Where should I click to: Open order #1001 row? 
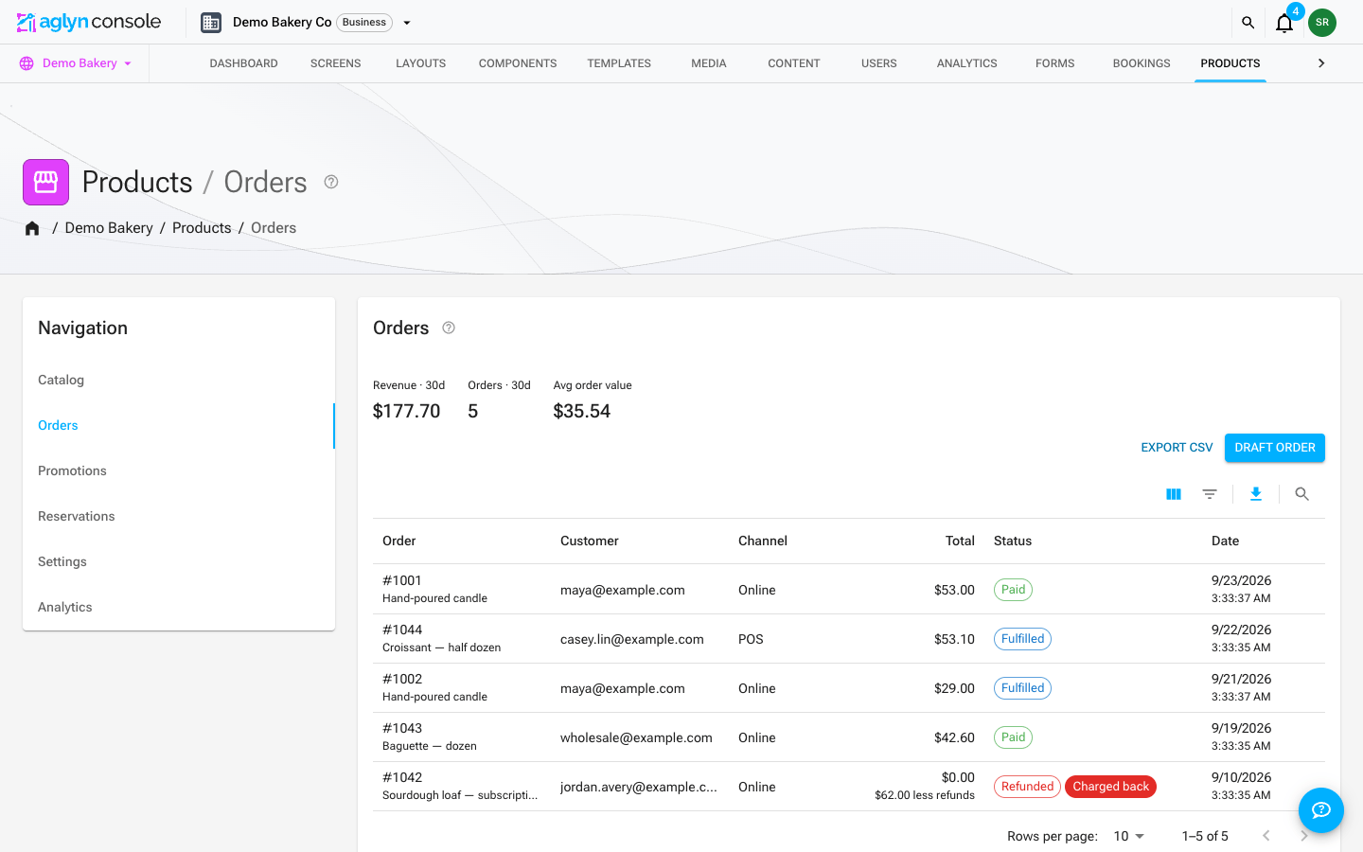[x=849, y=589]
